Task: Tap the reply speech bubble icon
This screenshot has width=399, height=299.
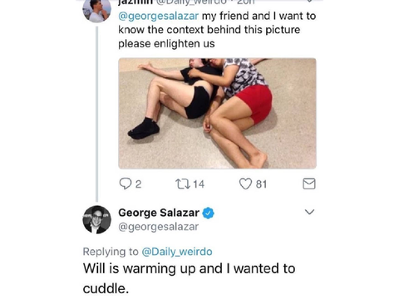Action: (126, 184)
